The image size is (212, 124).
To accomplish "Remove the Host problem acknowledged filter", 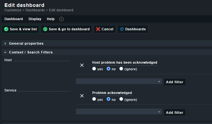I will point(82,65).
